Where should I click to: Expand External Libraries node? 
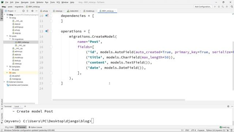4,82
